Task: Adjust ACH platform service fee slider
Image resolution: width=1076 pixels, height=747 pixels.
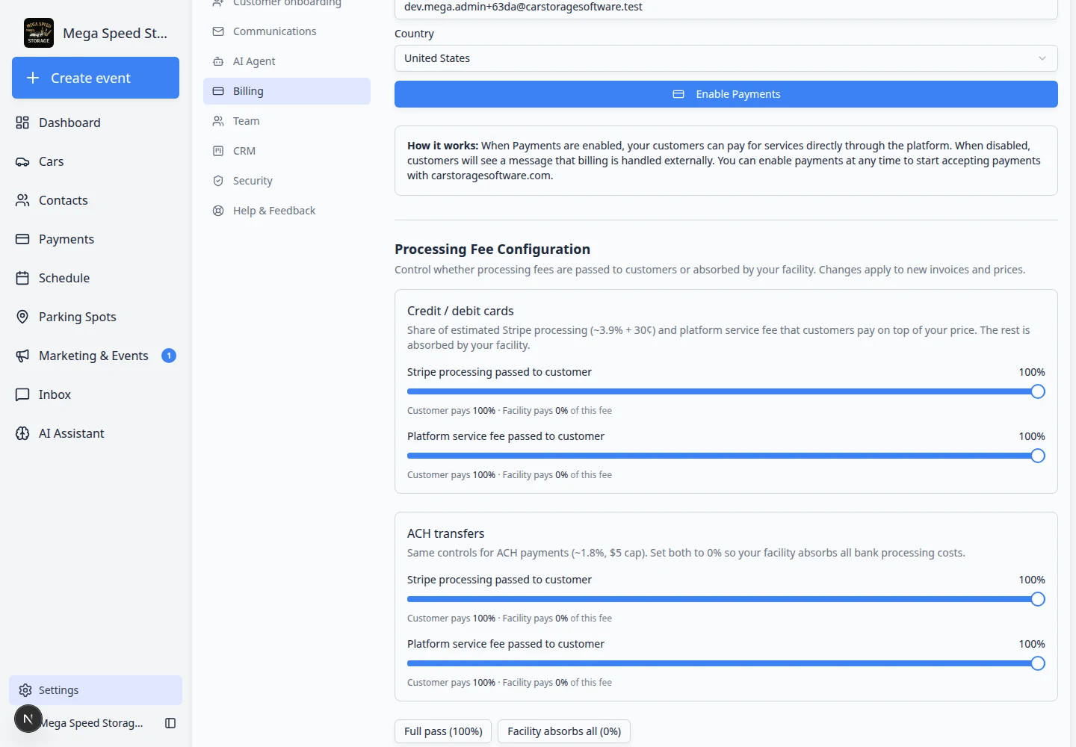Action: click(1038, 663)
